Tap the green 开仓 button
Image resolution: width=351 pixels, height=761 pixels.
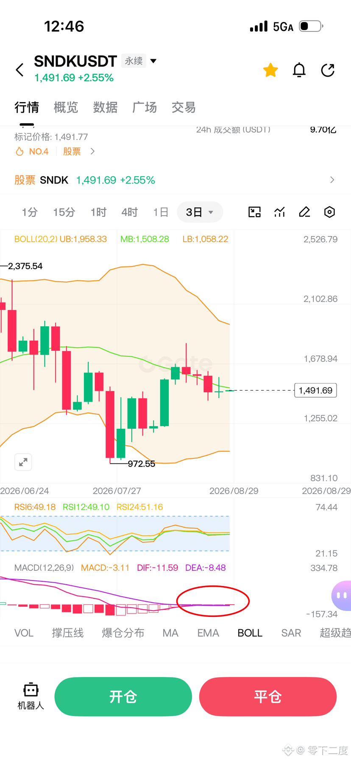point(123,697)
